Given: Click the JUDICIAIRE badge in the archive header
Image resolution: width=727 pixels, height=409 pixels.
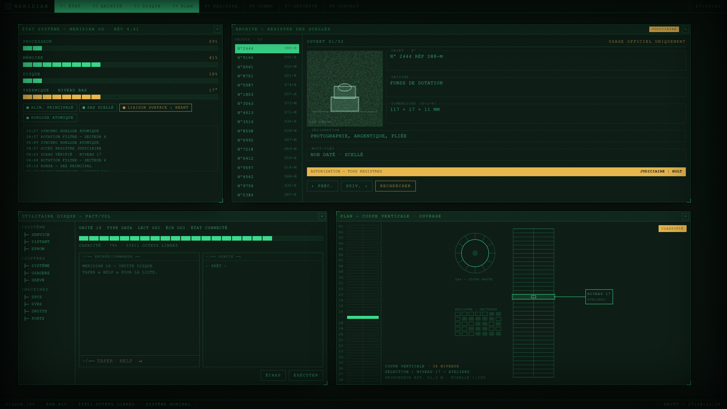Looking at the screenshot, I should tap(664, 29).
